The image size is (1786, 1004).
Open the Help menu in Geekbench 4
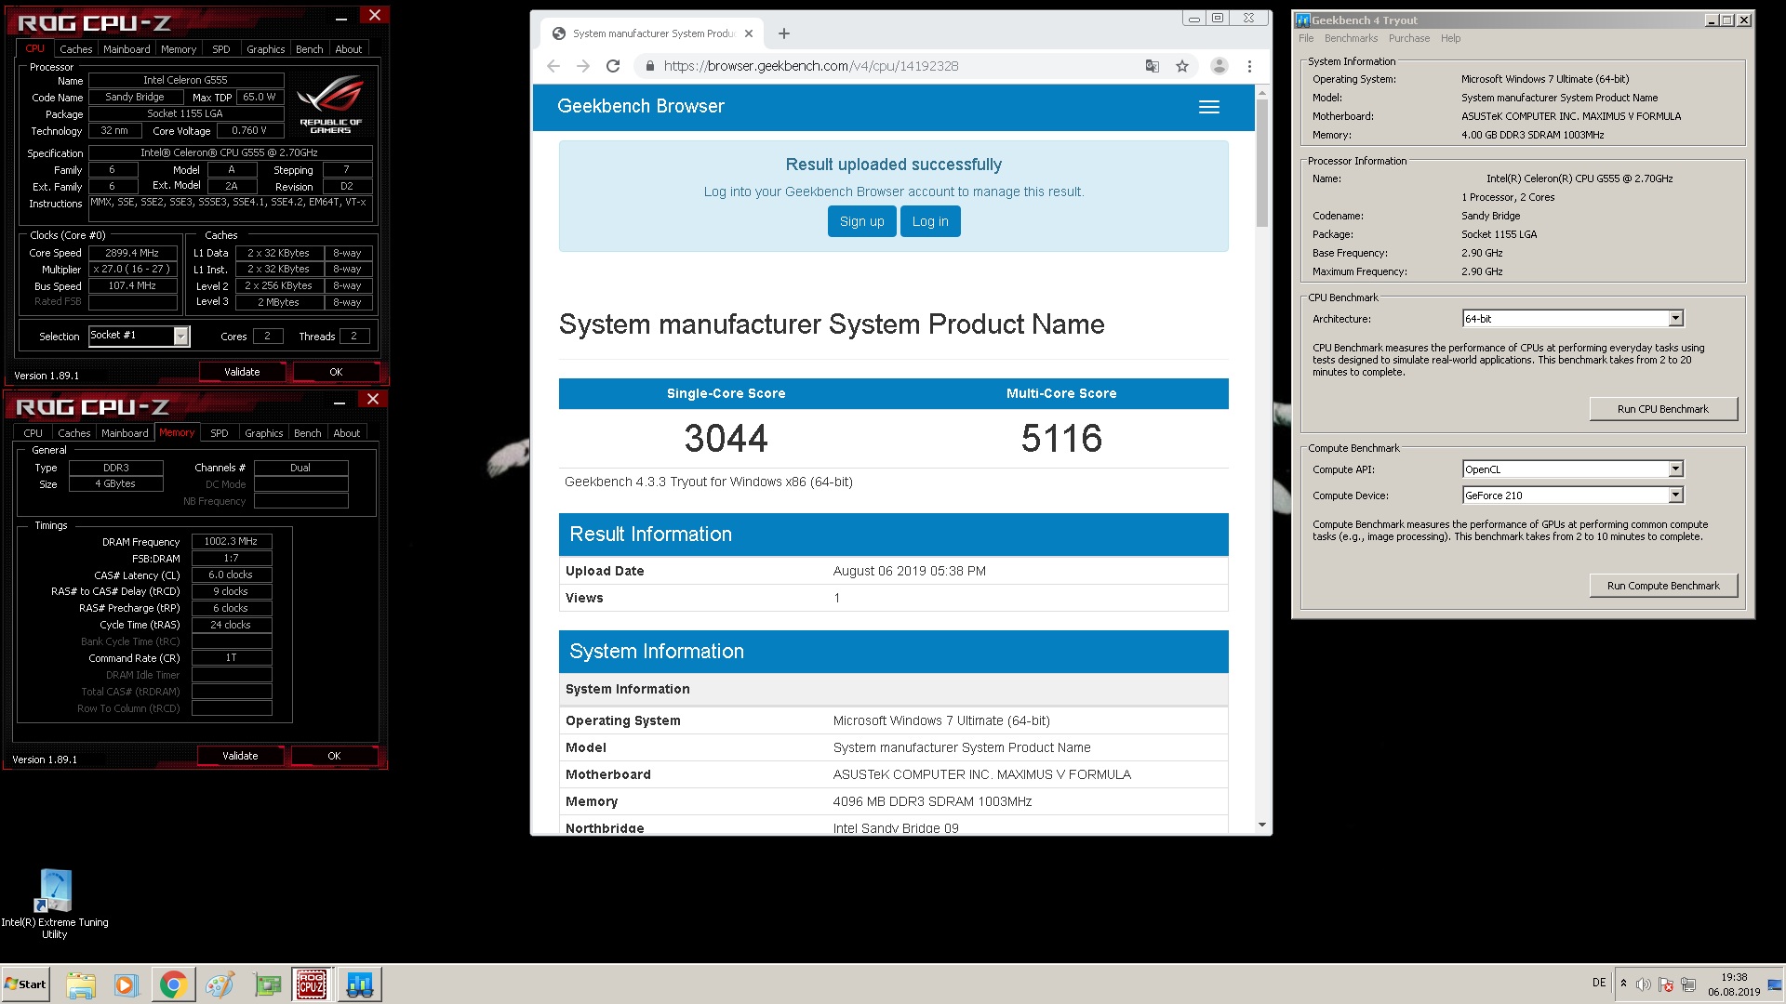pos(1451,38)
